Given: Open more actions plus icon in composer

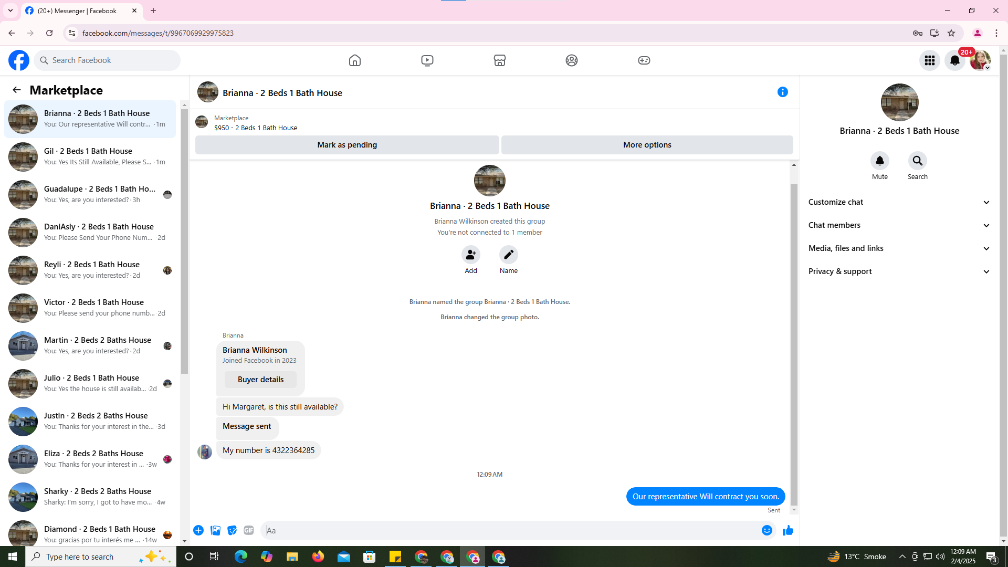Looking at the screenshot, I should 198,531.
